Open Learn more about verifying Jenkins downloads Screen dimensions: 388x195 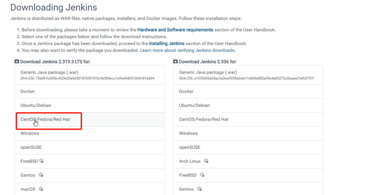pyautogui.click(x=188, y=50)
